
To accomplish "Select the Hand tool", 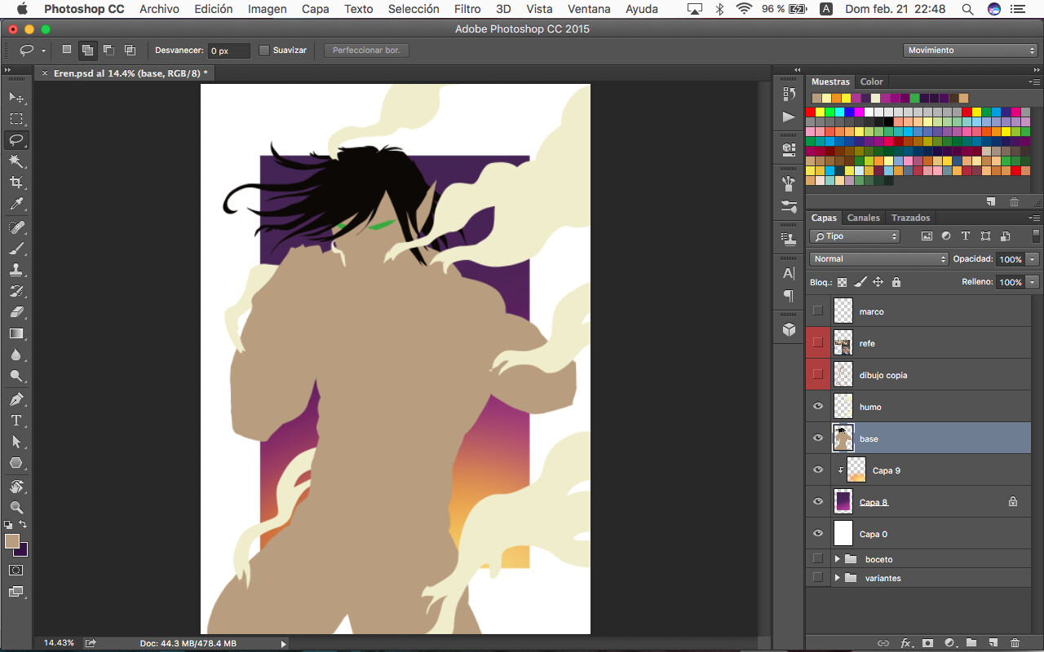I will click(16, 486).
